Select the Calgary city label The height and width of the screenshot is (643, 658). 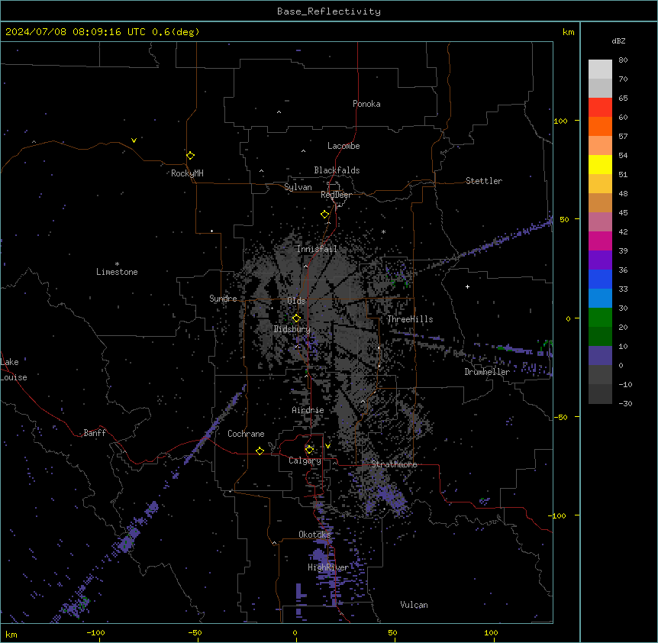pyautogui.click(x=305, y=460)
